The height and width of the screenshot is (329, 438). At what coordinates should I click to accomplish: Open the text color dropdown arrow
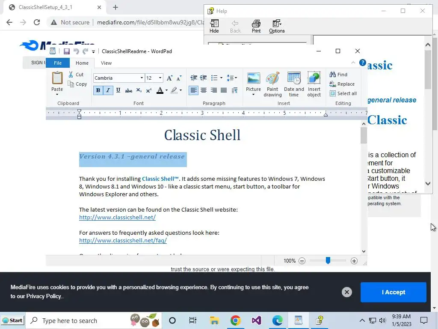(x=166, y=90)
